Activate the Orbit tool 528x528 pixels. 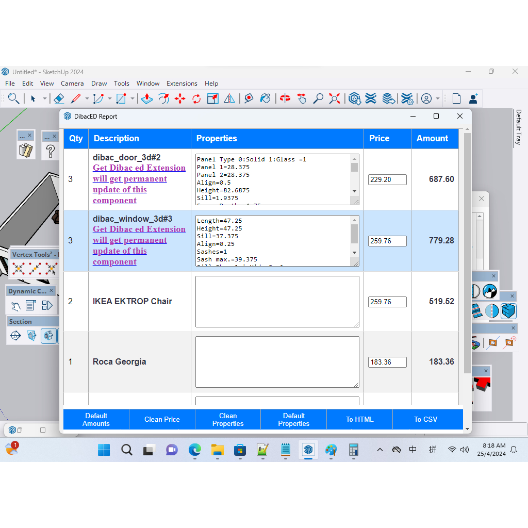[x=285, y=98]
